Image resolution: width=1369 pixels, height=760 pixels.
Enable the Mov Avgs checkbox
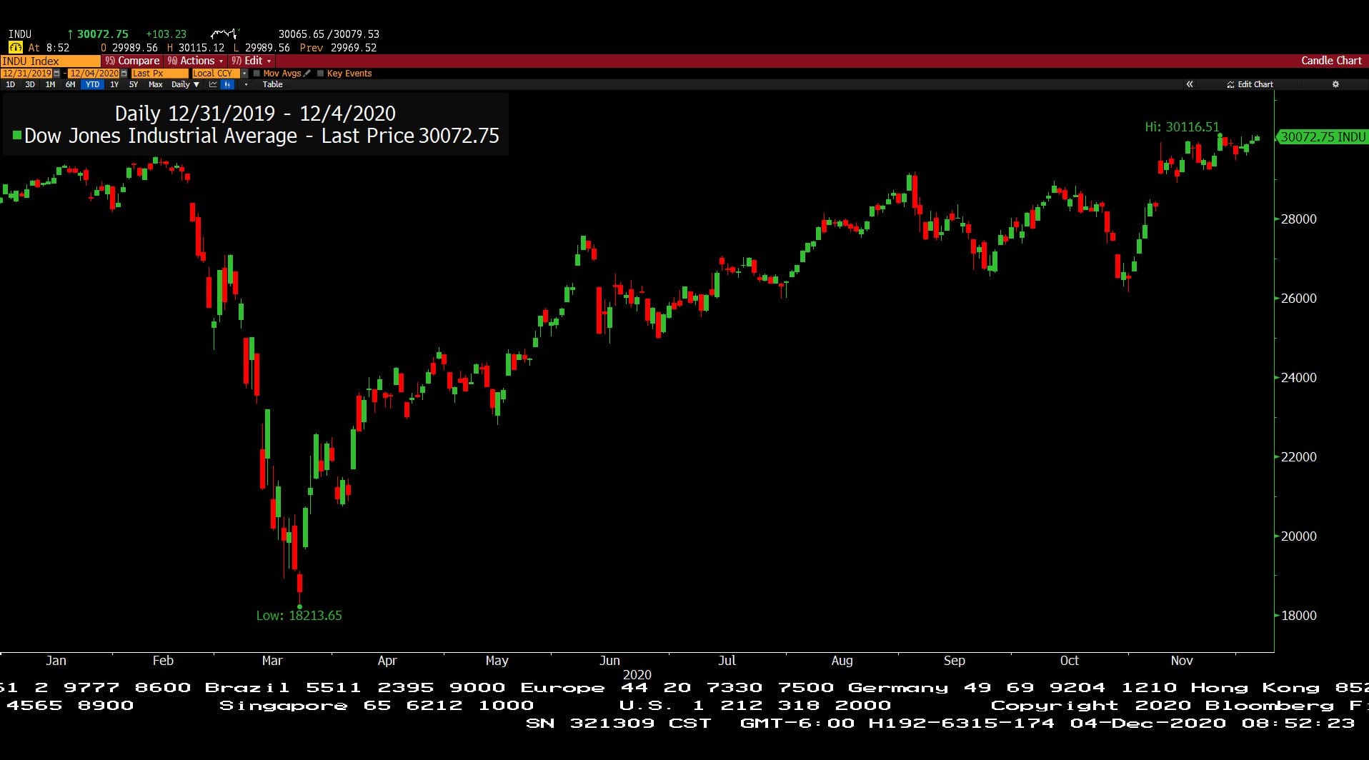257,74
